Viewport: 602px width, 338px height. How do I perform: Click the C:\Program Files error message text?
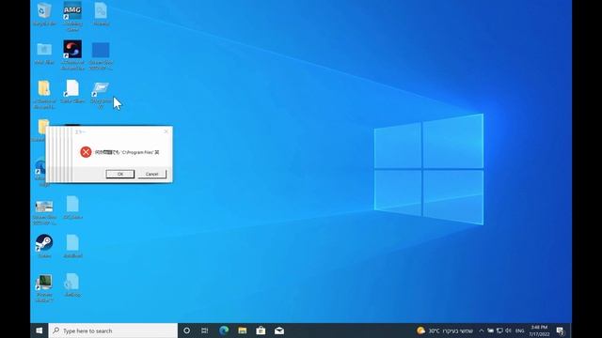127,152
